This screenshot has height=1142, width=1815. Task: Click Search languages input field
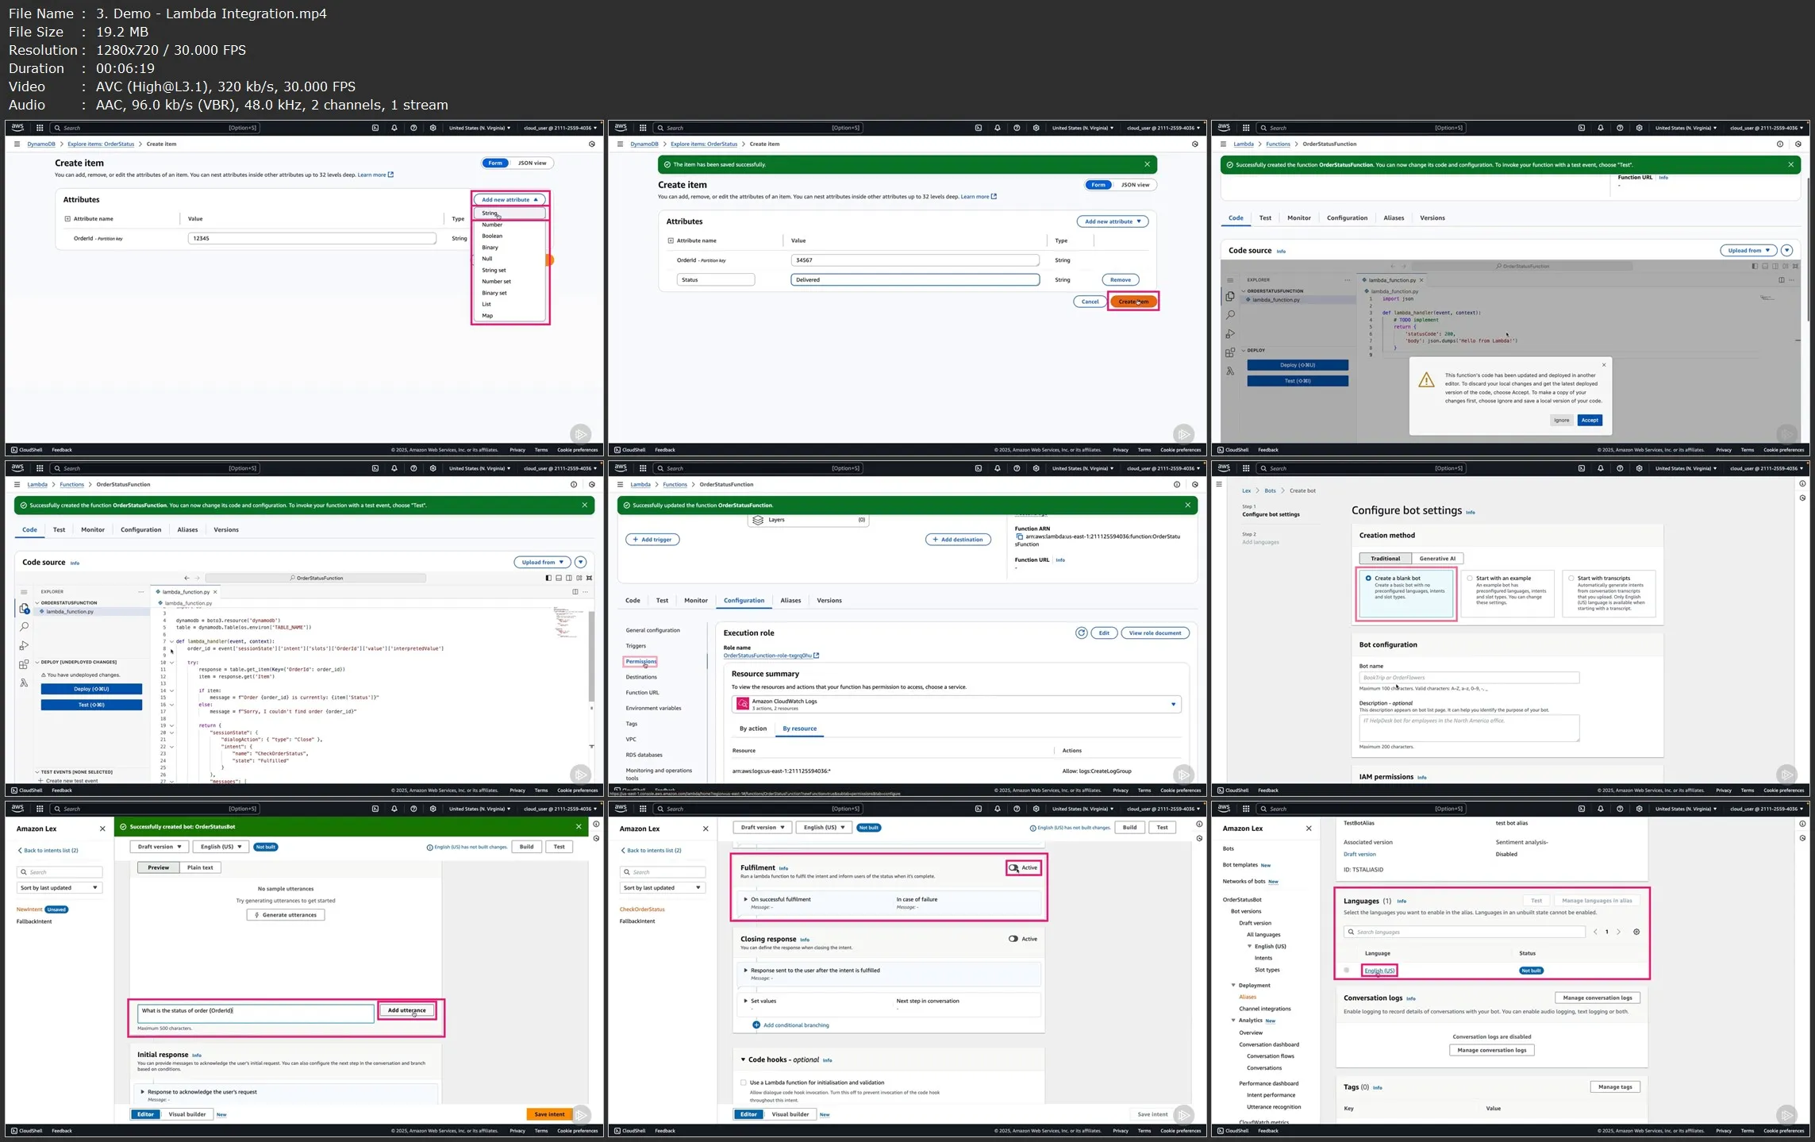[1465, 932]
